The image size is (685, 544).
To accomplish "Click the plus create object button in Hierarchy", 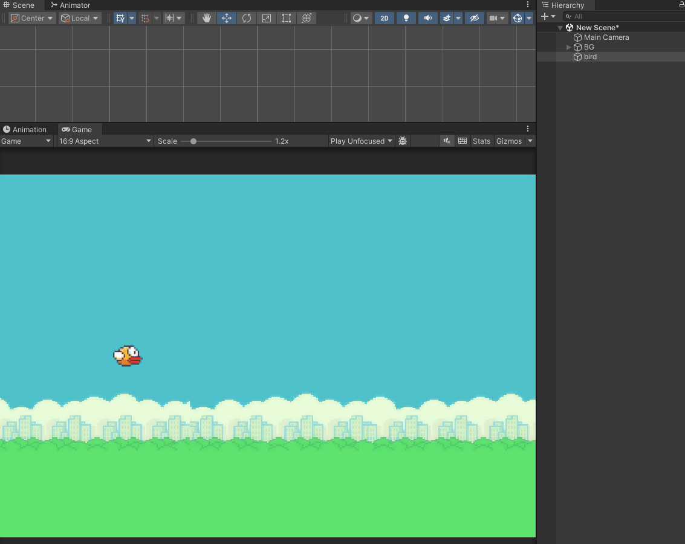I will click(547, 16).
